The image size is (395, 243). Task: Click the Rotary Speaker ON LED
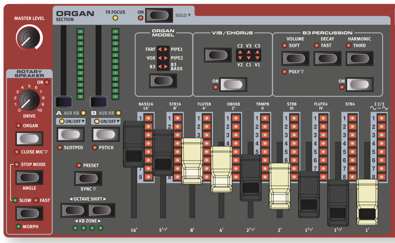(47, 82)
